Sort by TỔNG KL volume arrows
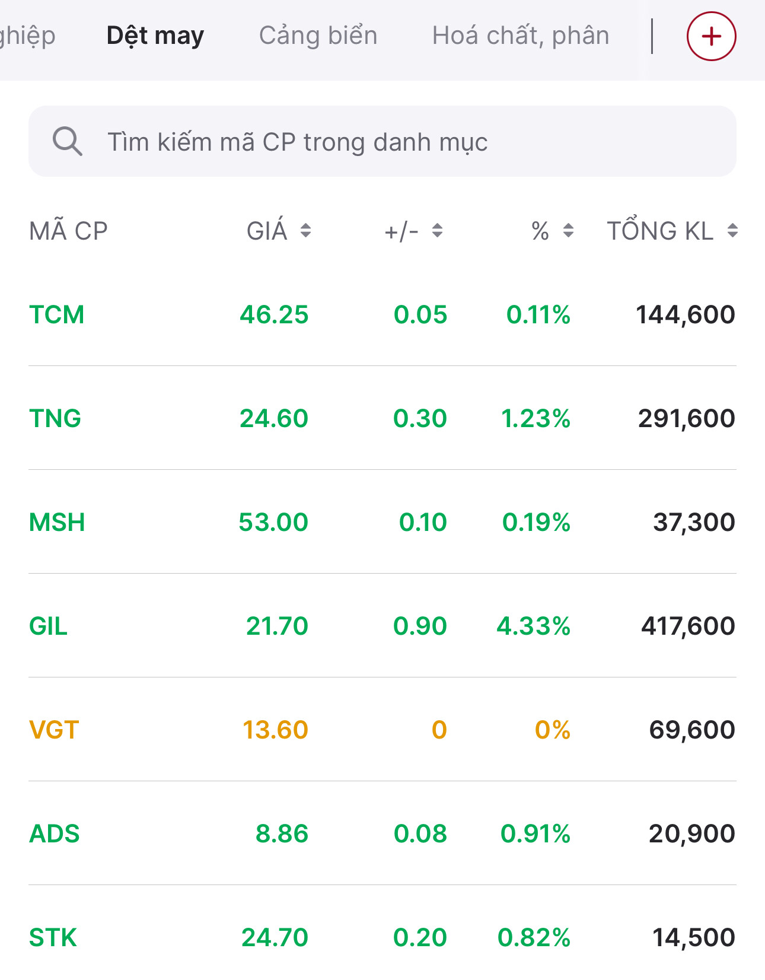This screenshot has height=980, width=765. coord(732,230)
